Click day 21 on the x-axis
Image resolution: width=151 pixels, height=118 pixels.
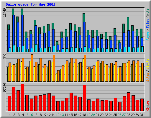pos(97,115)
